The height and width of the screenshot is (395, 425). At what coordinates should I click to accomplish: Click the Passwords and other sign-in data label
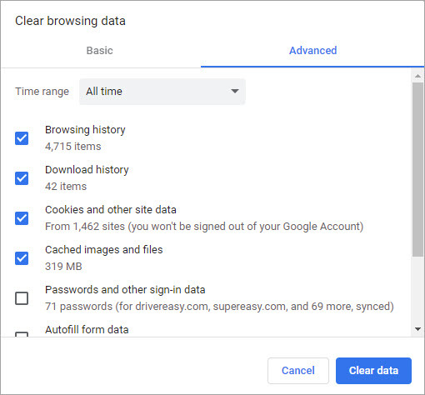coord(125,290)
